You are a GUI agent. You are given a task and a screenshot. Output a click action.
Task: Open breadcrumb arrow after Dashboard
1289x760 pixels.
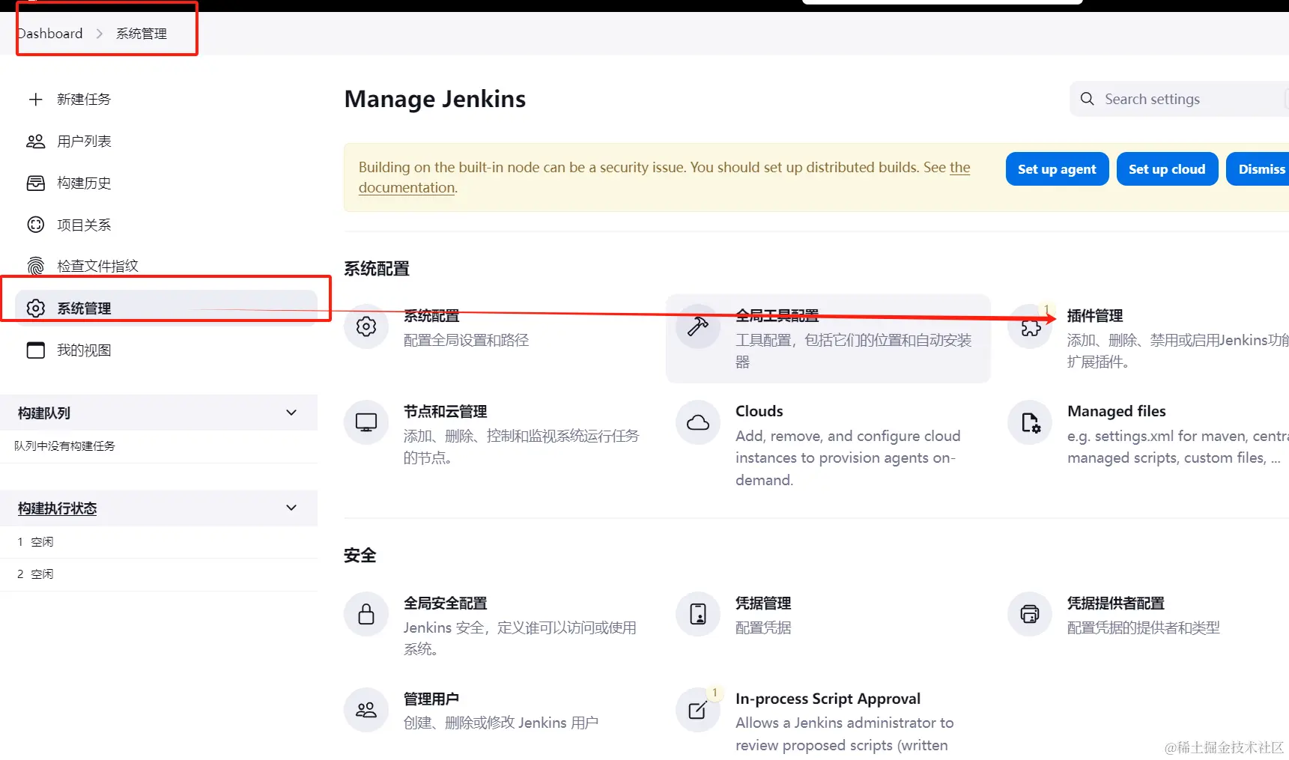(x=100, y=34)
